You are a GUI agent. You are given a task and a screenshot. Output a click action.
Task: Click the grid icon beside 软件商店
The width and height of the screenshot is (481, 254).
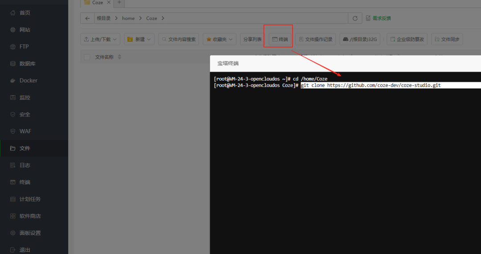tap(12, 216)
